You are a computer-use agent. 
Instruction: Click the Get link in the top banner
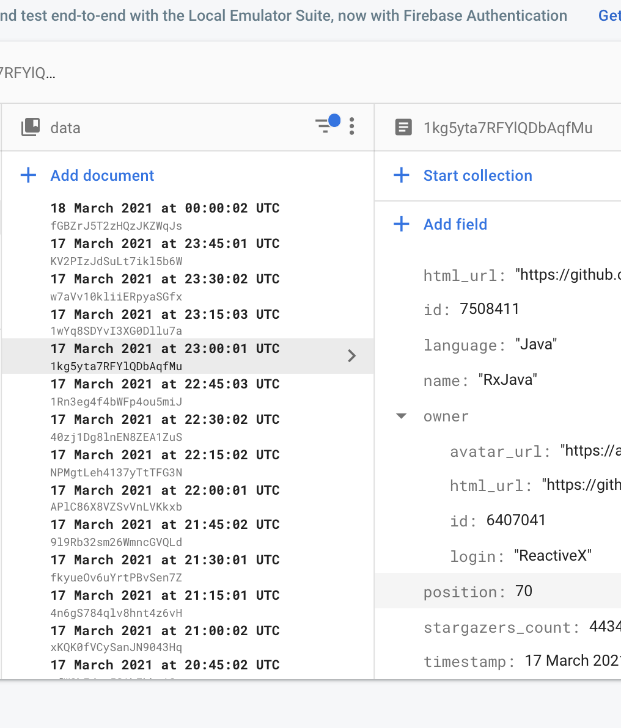point(609,15)
